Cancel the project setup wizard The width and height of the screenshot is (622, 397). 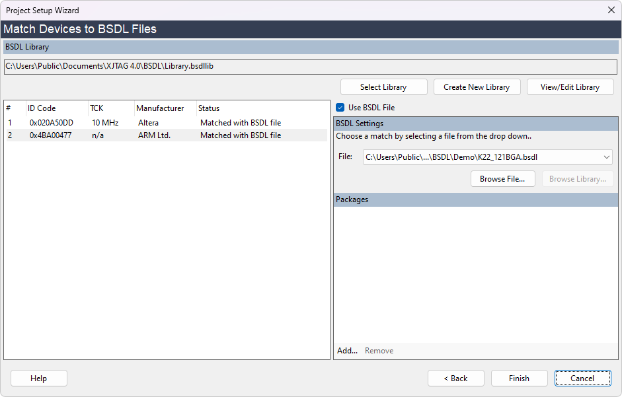point(582,379)
